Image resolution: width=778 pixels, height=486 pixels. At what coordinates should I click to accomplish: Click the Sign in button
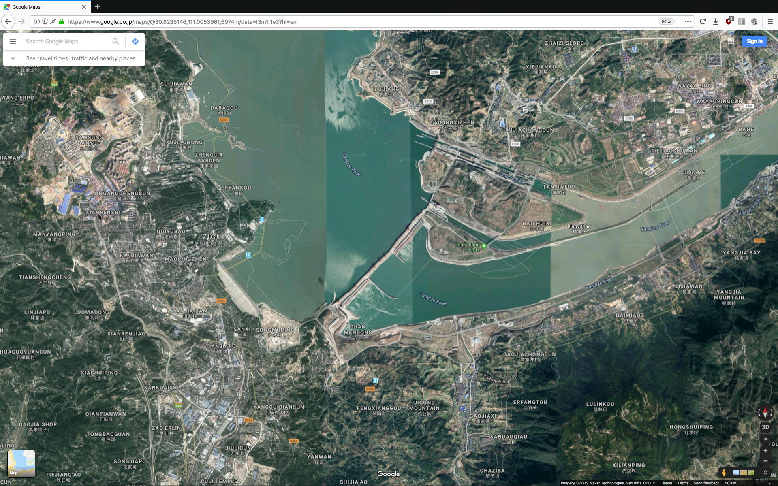point(754,41)
